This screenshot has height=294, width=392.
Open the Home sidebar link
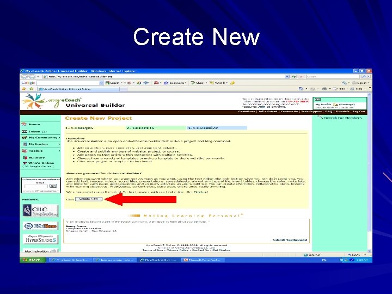(x=34, y=124)
